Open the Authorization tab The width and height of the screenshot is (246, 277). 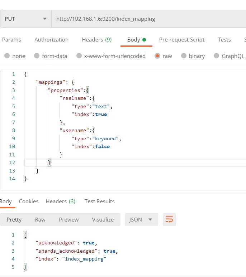point(51,40)
